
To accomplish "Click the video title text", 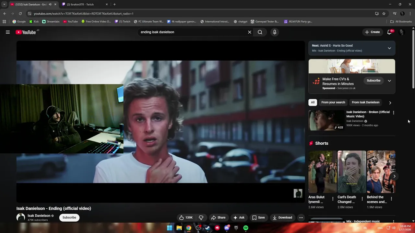I will tap(54, 208).
